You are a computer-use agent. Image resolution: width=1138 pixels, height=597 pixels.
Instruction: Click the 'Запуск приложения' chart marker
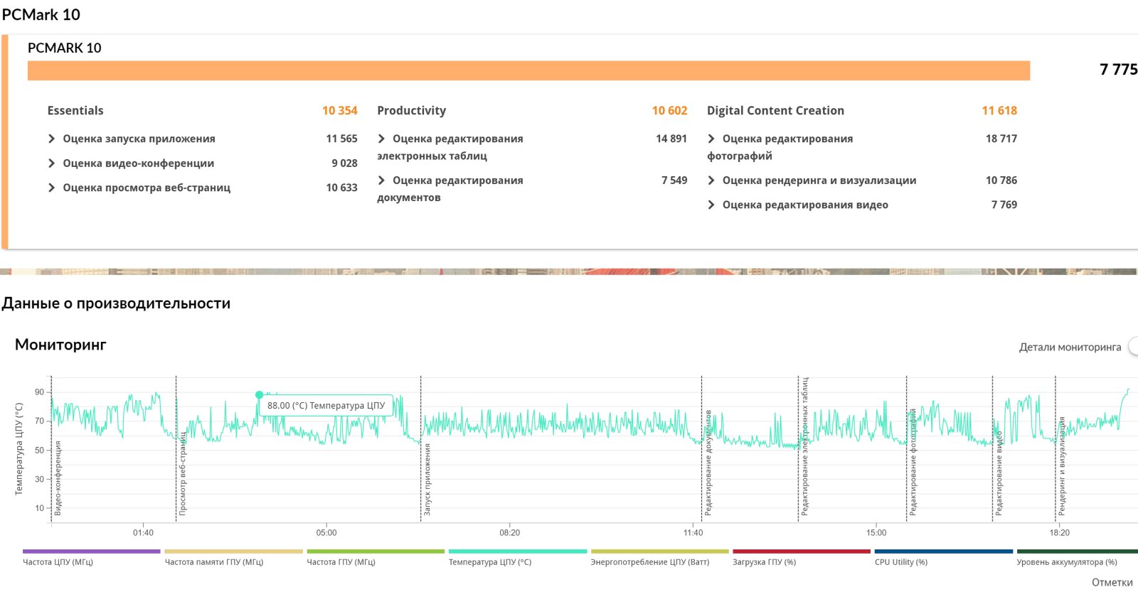421,449
